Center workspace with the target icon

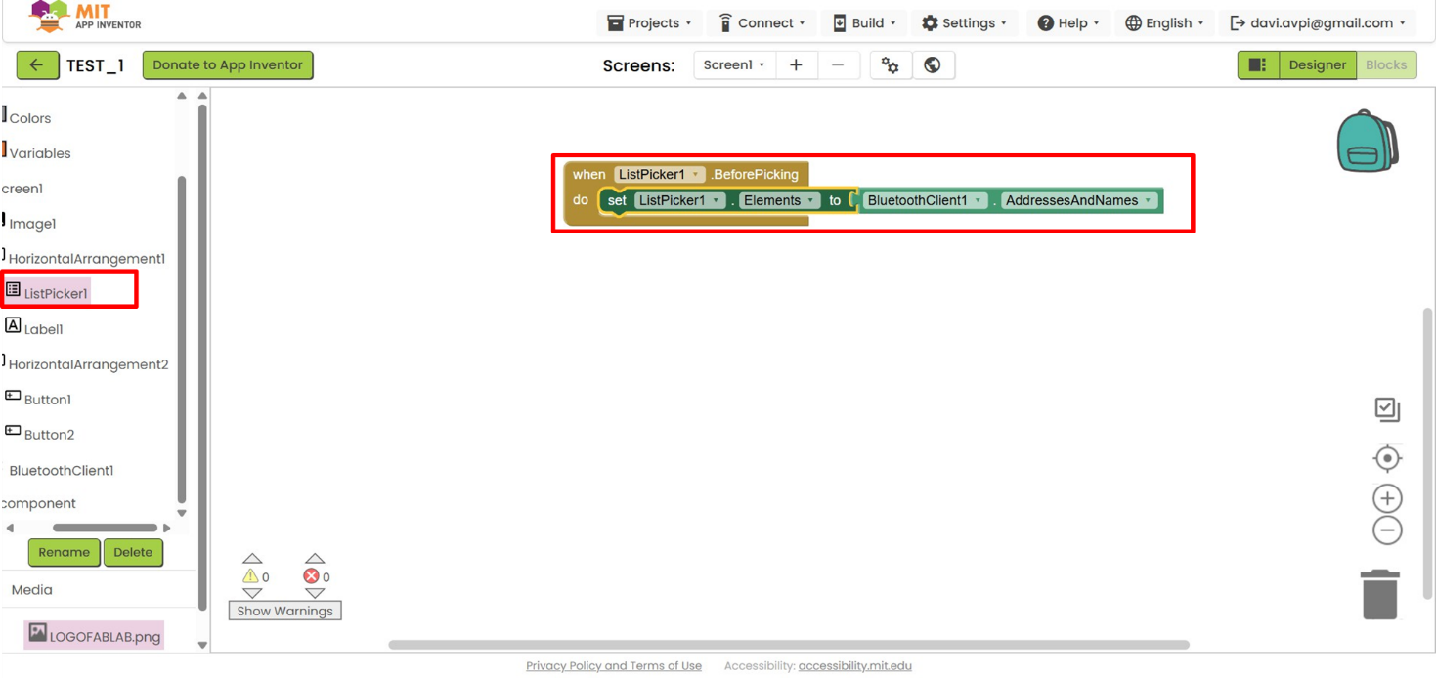coord(1387,458)
